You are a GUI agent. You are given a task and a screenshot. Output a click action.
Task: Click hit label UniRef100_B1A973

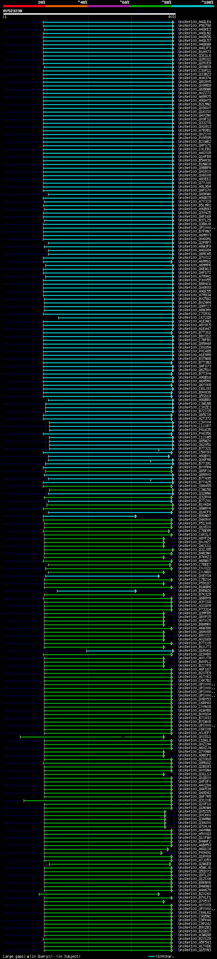[x=195, y=52]
